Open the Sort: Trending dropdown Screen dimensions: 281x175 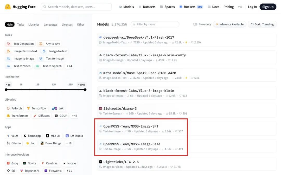(x=262, y=24)
